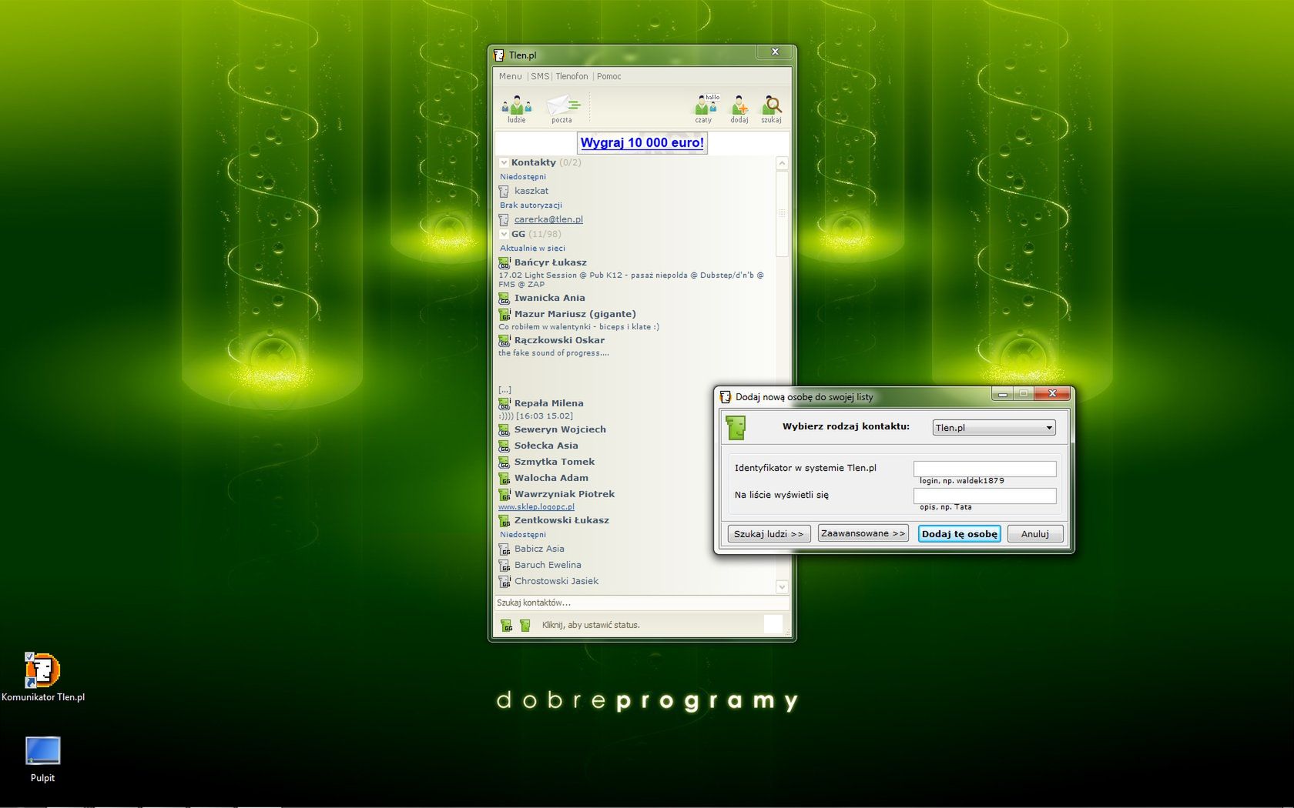The height and width of the screenshot is (808, 1294).
Task: Open the www.sklep.logopc.pl link
Action: pyautogui.click(x=536, y=507)
